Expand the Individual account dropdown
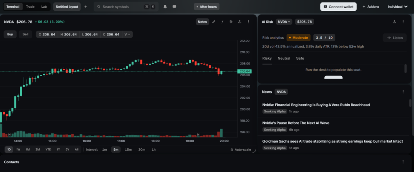 [x=398, y=6]
